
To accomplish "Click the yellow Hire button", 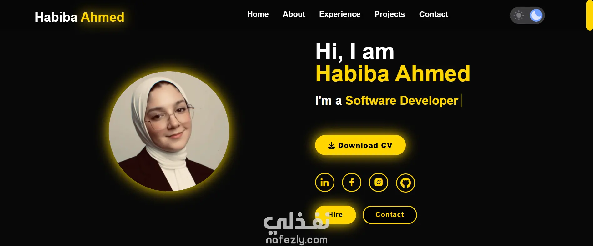I will (x=335, y=215).
